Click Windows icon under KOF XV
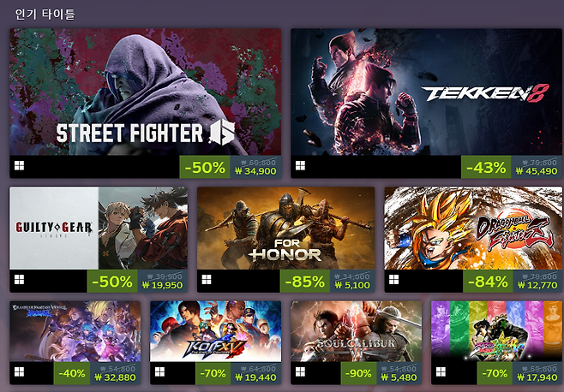Image resolution: width=564 pixels, height=392 pixels. [x=159, y=371]
